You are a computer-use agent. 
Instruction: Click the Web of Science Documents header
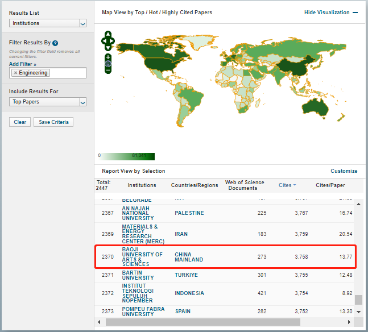(x=245, y=185)
